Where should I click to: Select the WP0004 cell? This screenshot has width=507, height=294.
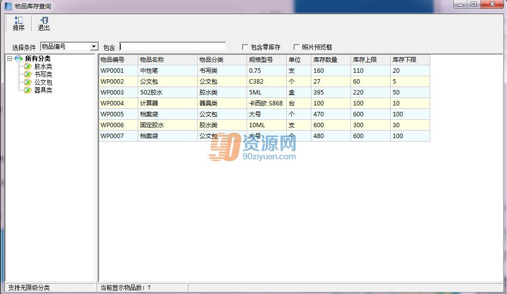[x=118, y=103]
